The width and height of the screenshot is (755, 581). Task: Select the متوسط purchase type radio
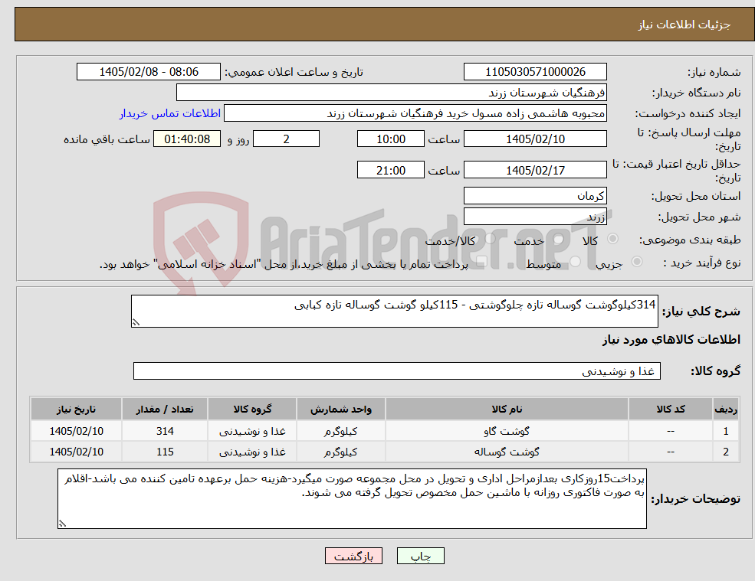[575, 262]
